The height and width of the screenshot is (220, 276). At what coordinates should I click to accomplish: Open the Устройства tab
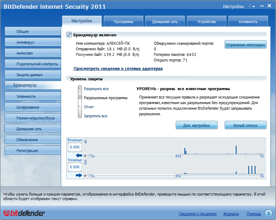tap(206, 22)
